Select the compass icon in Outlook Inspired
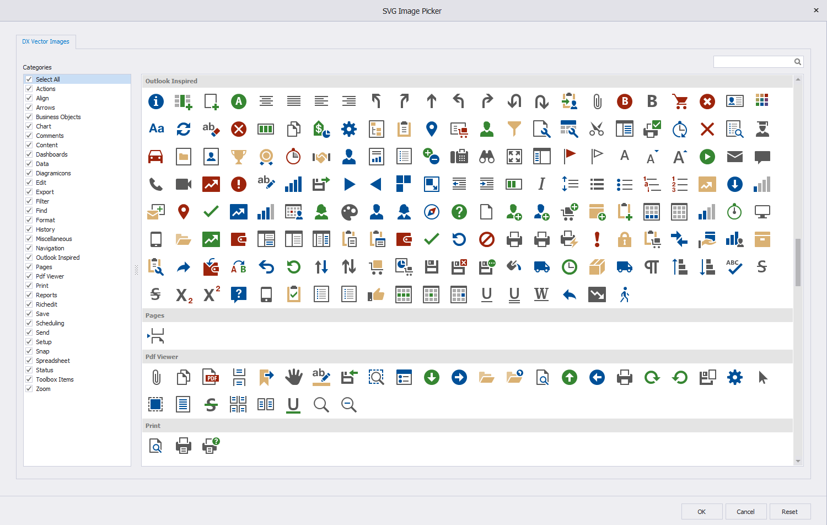827x525 pixels. pyautogui.click(x=432, y=211)
